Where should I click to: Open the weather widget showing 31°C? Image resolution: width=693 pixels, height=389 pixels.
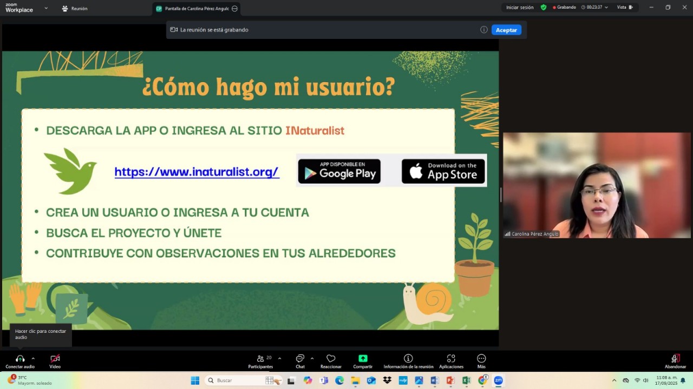[x=30, y=380]
